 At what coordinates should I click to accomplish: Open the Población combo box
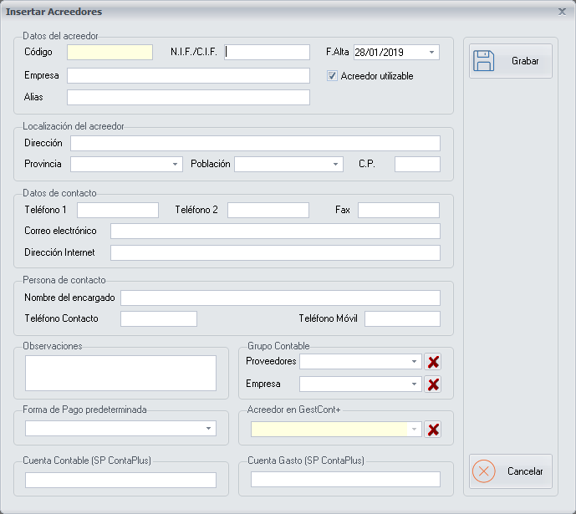coord(336,165)
